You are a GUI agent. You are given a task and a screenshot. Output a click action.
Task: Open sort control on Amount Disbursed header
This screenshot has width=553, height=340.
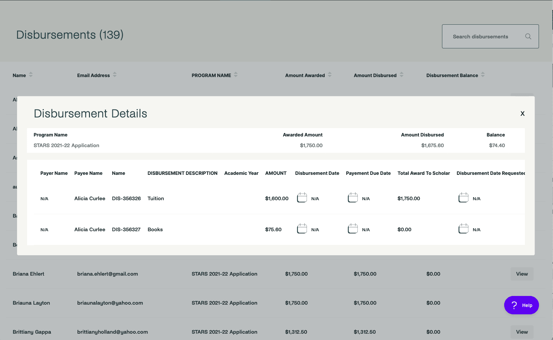coord(401,75)
